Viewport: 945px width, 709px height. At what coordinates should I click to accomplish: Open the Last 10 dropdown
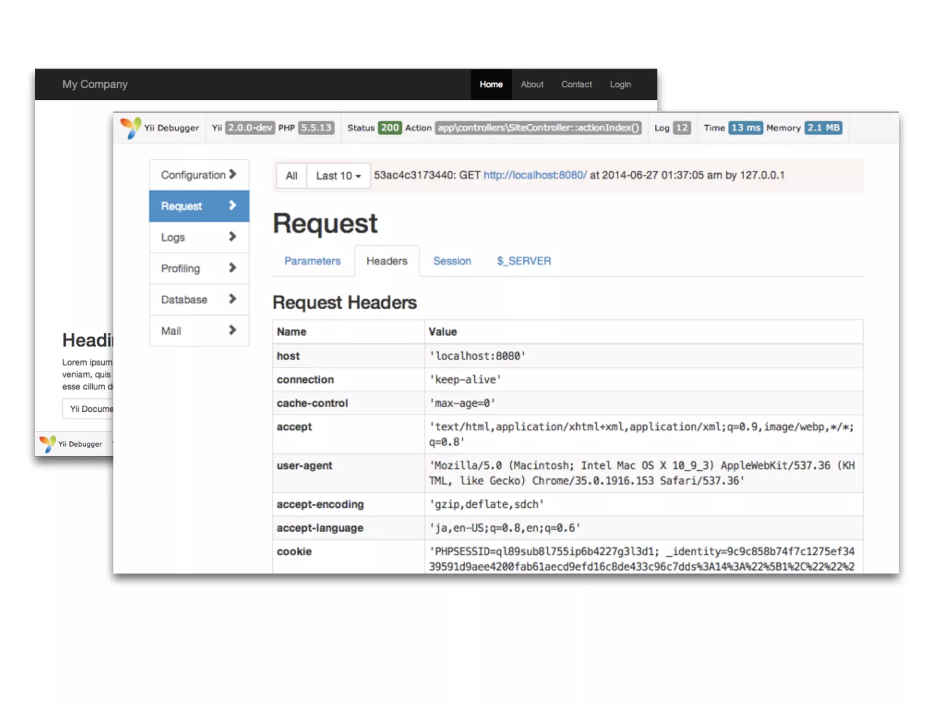click(338, 176)
